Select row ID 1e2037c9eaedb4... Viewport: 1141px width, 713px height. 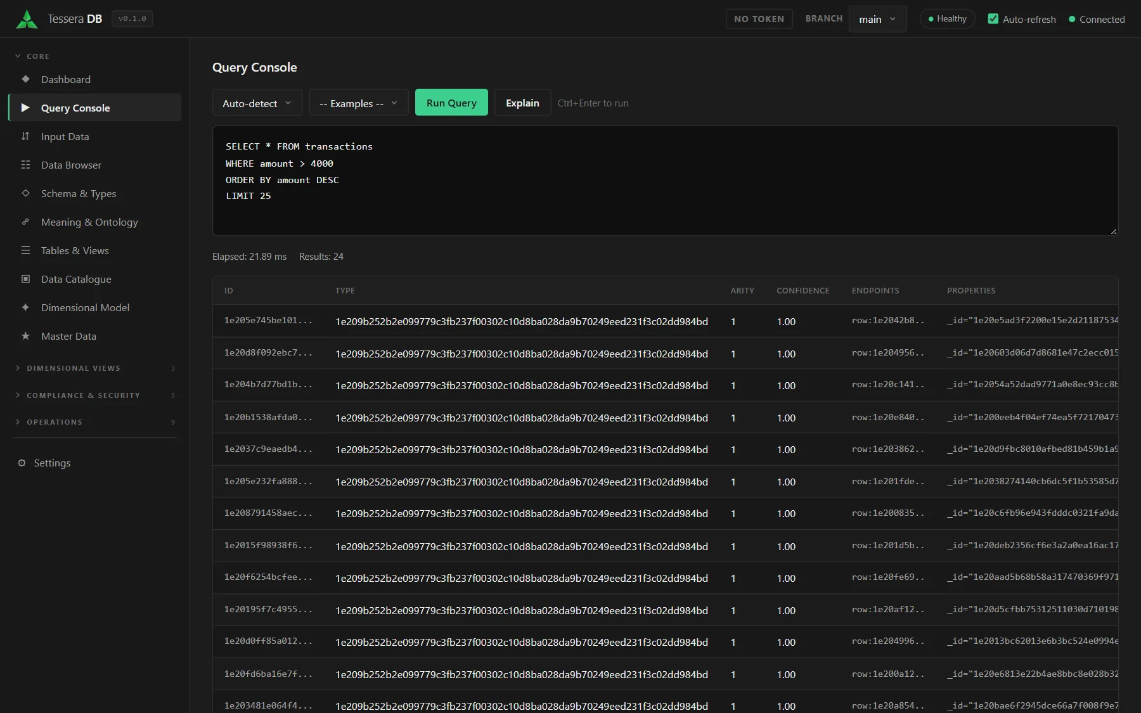pos(268,449)
